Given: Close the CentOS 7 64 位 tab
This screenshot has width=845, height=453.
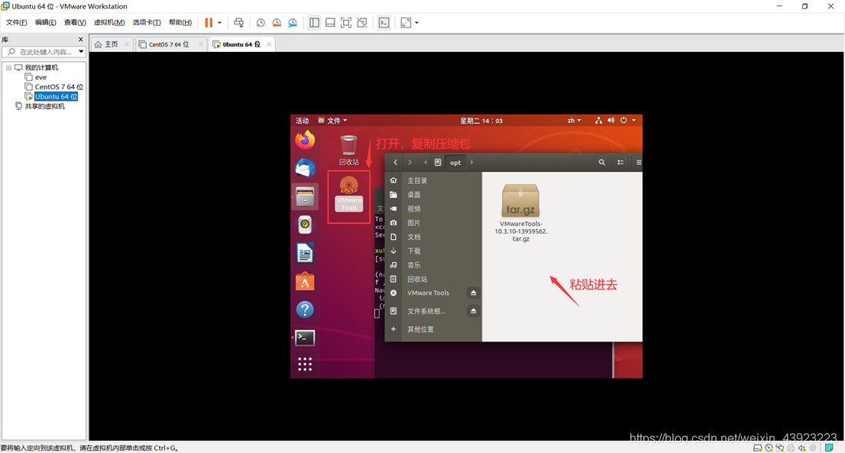Looking at the screenshot, I should click(200, 44).
